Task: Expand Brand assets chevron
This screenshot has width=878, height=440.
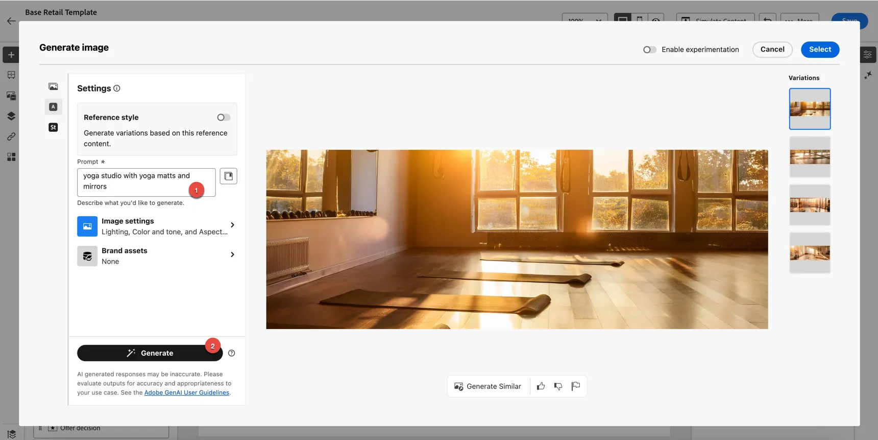Action: (x=233, y=254)
